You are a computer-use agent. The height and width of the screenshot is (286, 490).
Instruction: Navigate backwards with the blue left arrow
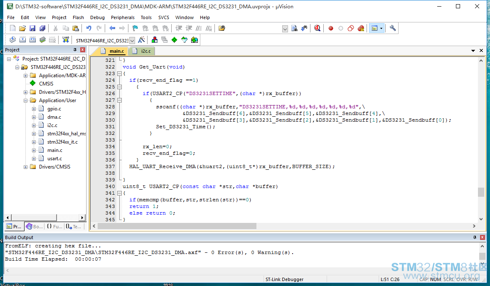(x=112, y=28)
